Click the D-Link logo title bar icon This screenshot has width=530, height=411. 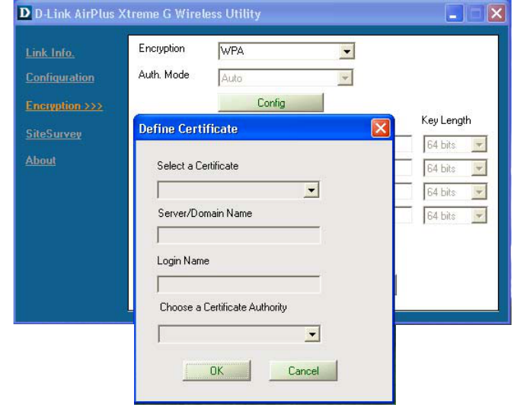(24, 13)
